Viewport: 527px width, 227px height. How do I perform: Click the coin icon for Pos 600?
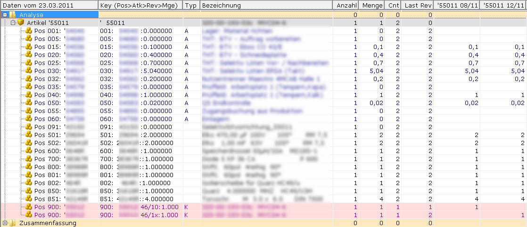29,151
